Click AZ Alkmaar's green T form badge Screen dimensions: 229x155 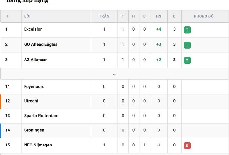click(187, 60)
